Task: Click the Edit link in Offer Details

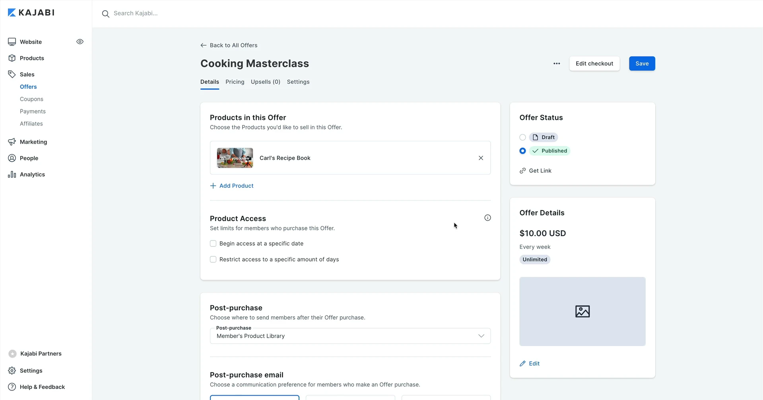Action: click(534, 363)
